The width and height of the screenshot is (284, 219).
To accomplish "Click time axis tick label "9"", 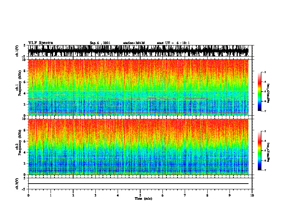I will [x=229, y=195].
